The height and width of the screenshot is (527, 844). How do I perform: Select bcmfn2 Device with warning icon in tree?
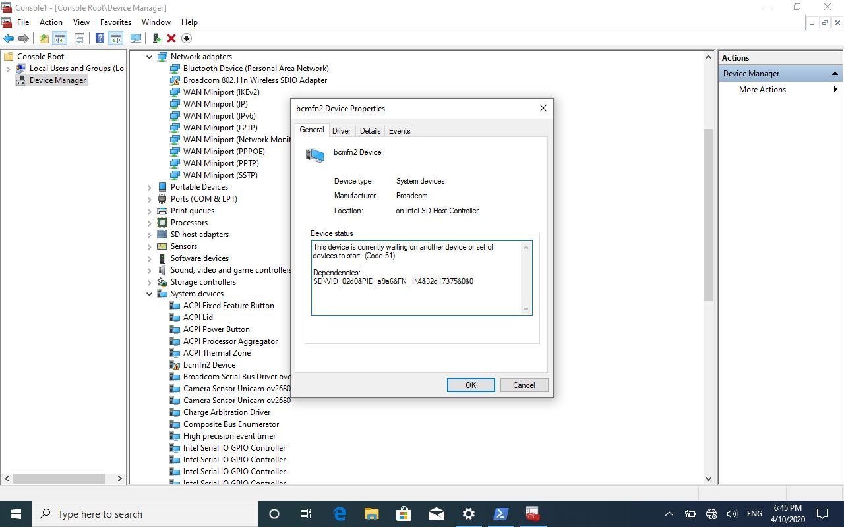(x=209, y=365)
